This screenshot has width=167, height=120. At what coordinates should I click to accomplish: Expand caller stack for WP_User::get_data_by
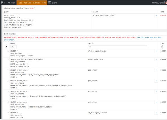(x=156, y=51)
